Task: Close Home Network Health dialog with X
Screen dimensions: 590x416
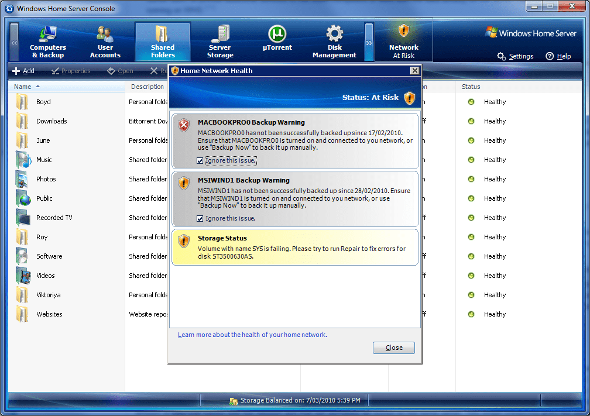Action: [x=414, y=71]
